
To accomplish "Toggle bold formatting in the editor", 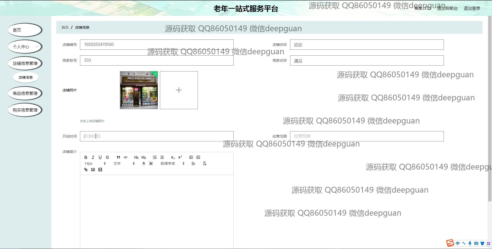I will point(86,157).
